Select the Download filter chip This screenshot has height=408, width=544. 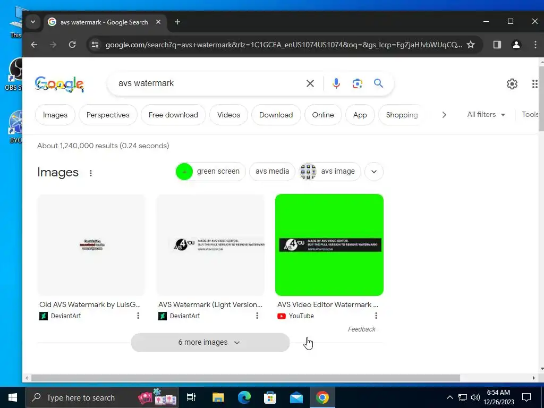pos(276,115)
